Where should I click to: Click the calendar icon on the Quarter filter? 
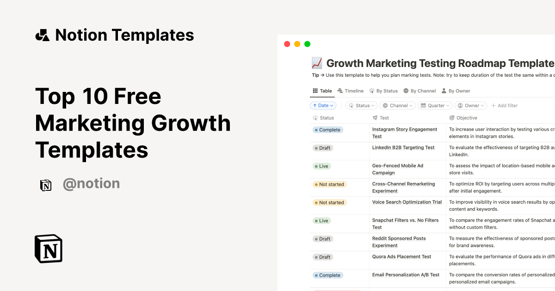click(x=424, y=105)
